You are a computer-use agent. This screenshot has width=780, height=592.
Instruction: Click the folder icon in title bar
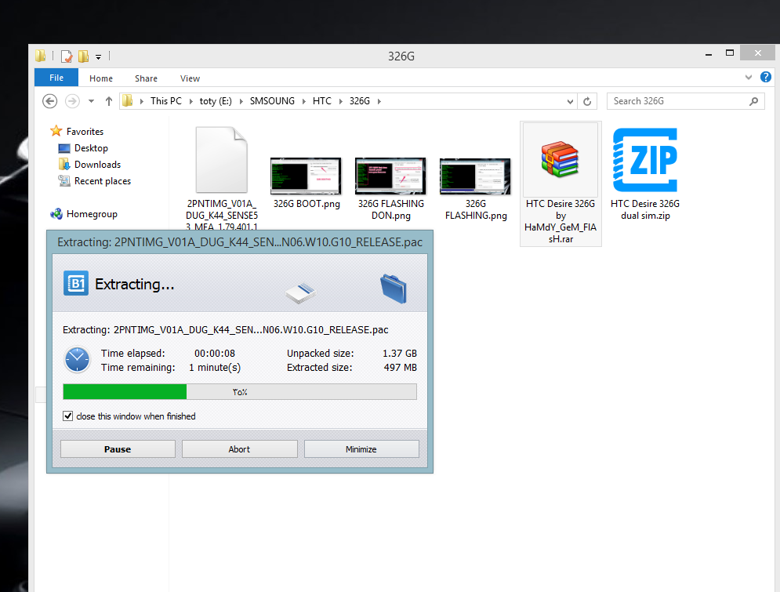(x=41, y=56)
